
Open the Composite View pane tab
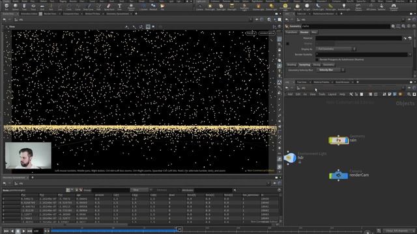click(x=71, y=14)
